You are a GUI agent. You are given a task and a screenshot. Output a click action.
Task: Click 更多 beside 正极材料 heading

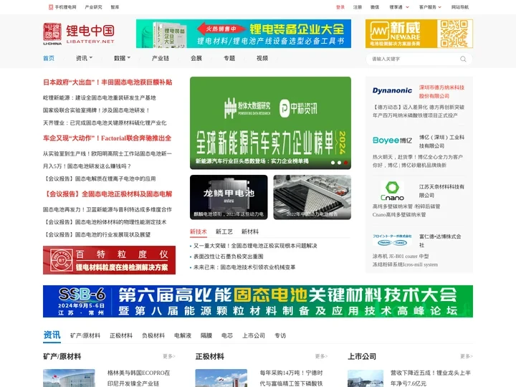pyautogui.click(x=321, y=356)
